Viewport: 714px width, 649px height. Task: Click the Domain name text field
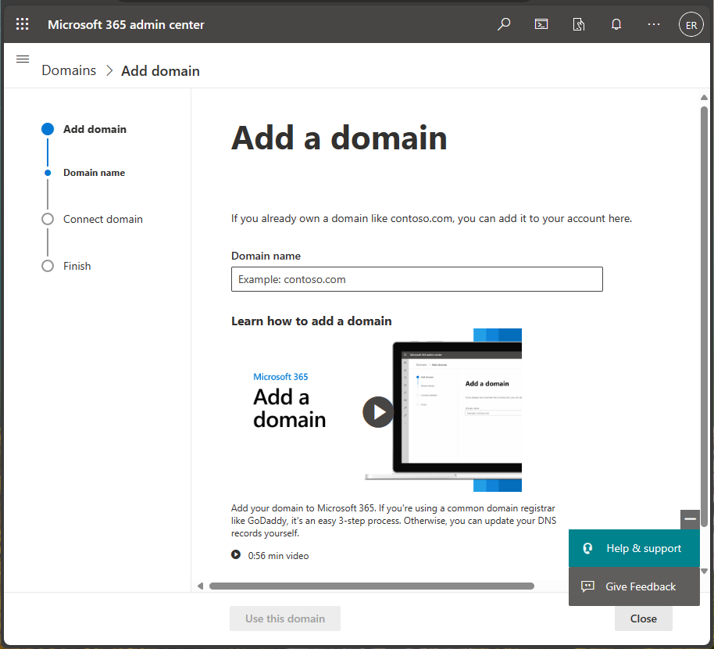(x=416, y=279)
